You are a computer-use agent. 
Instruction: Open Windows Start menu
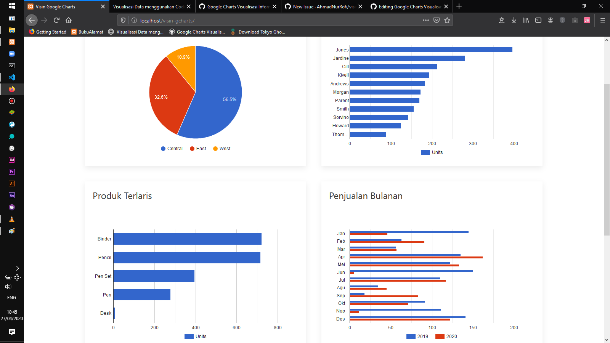coord(12,6)
